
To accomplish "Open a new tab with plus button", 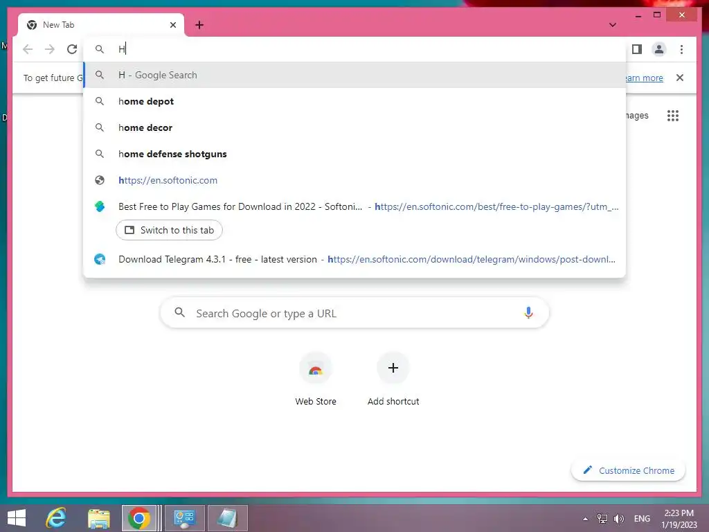I will (199, 25).
